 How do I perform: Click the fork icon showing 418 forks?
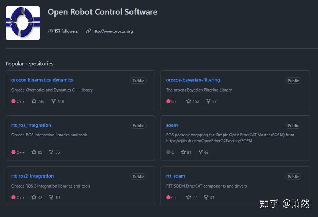[54, 101]
